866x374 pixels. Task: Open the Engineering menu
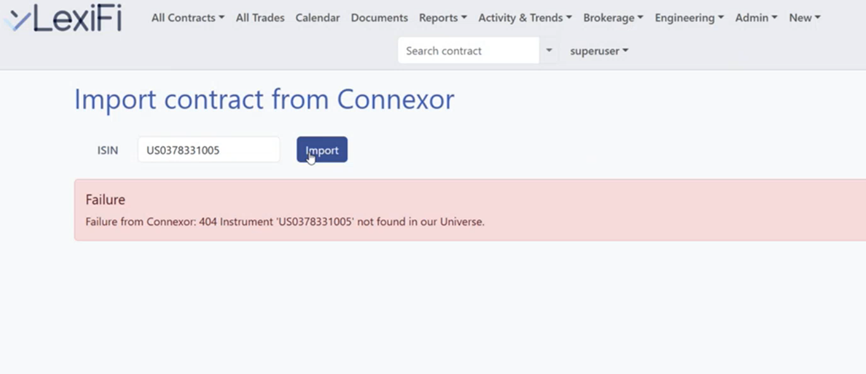689,18
